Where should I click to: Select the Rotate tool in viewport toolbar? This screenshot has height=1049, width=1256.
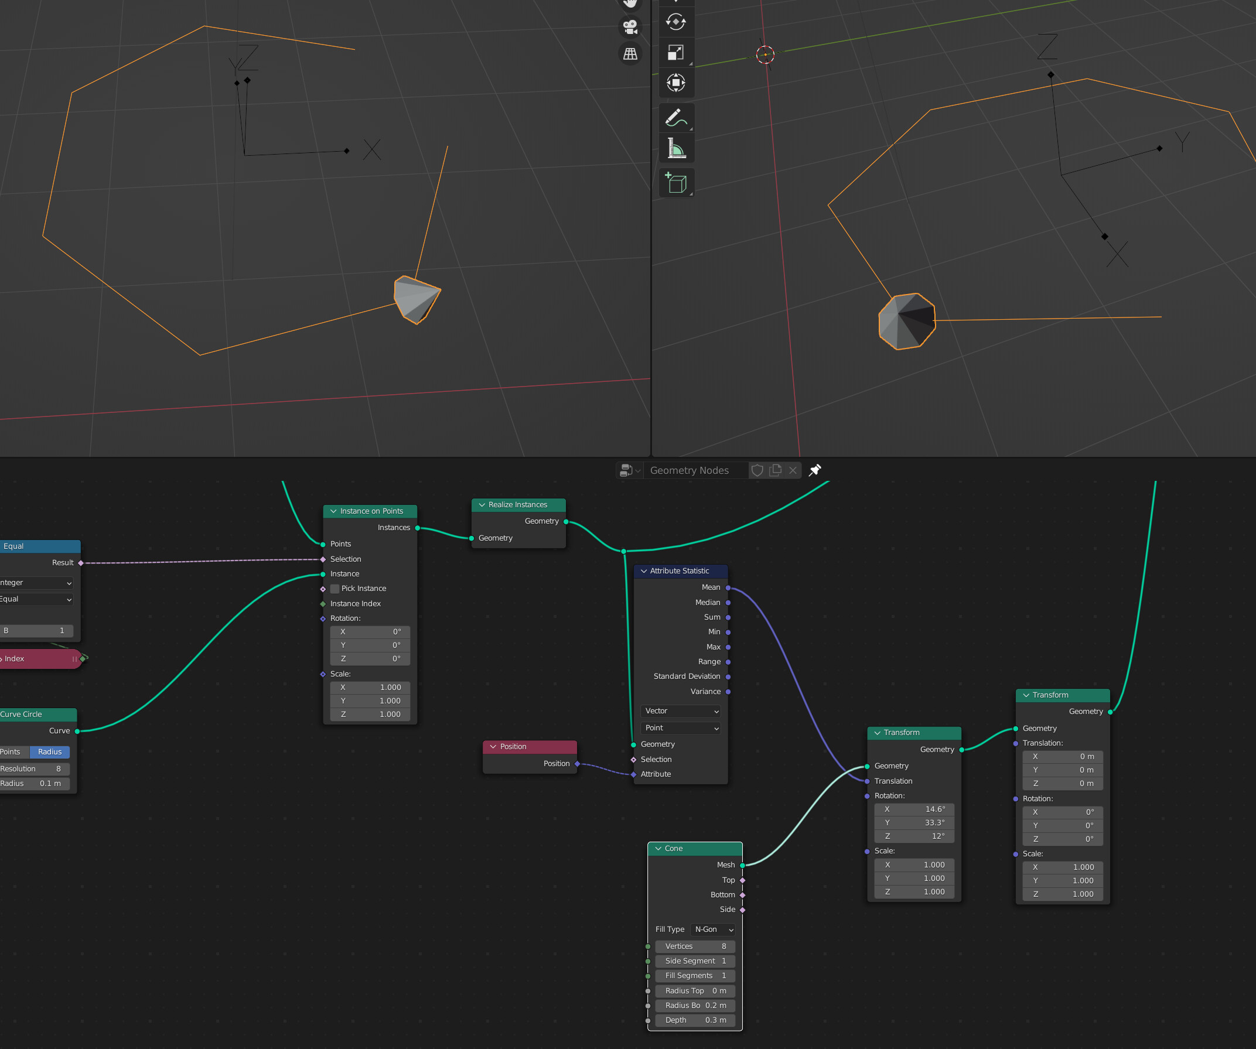click(x=676, y=22)
